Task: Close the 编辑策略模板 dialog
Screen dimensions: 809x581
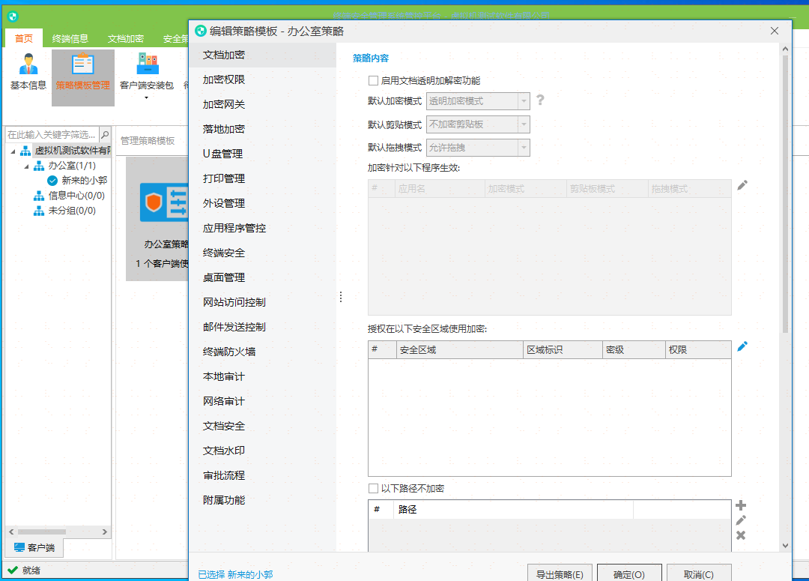Action: coord(775,31)
